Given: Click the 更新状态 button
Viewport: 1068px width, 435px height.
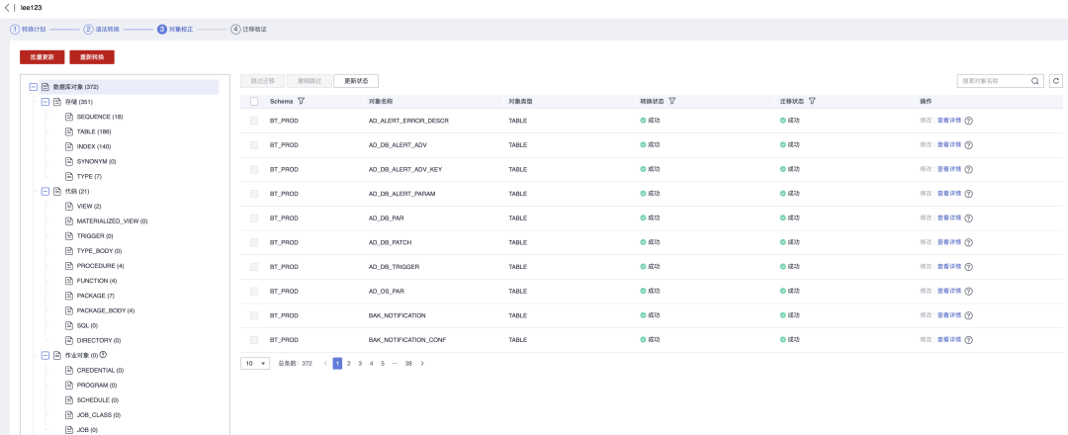Looking at the screenshot, I should (356, 80).
